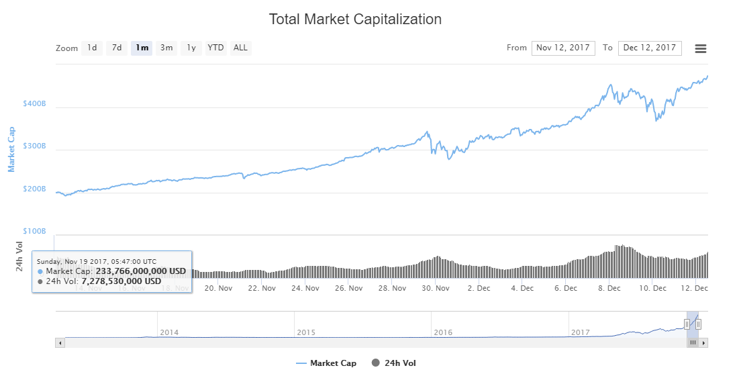
Task: Click the scrollbar left arrow
Action: click(60, 342)
